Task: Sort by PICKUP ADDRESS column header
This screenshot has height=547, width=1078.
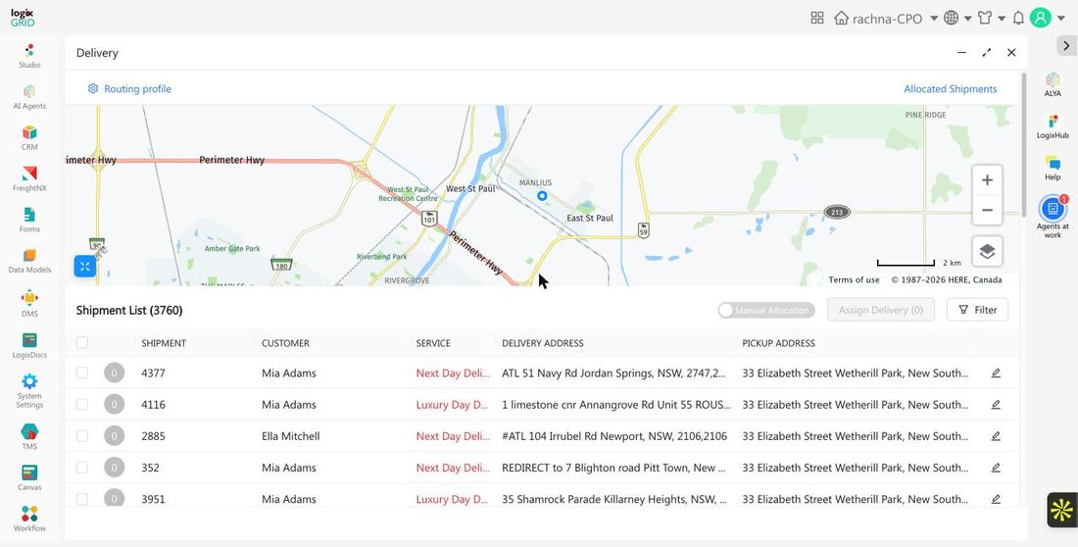Action: pos(778,343)
